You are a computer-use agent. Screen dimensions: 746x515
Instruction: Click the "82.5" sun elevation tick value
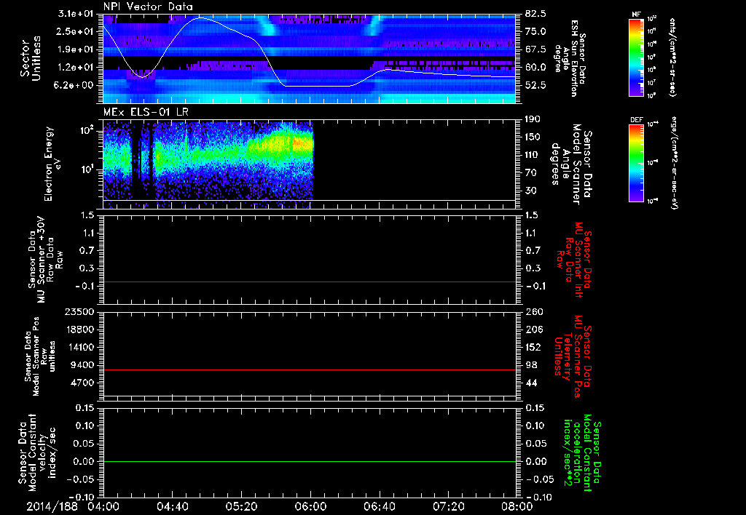tap(535, 13)
